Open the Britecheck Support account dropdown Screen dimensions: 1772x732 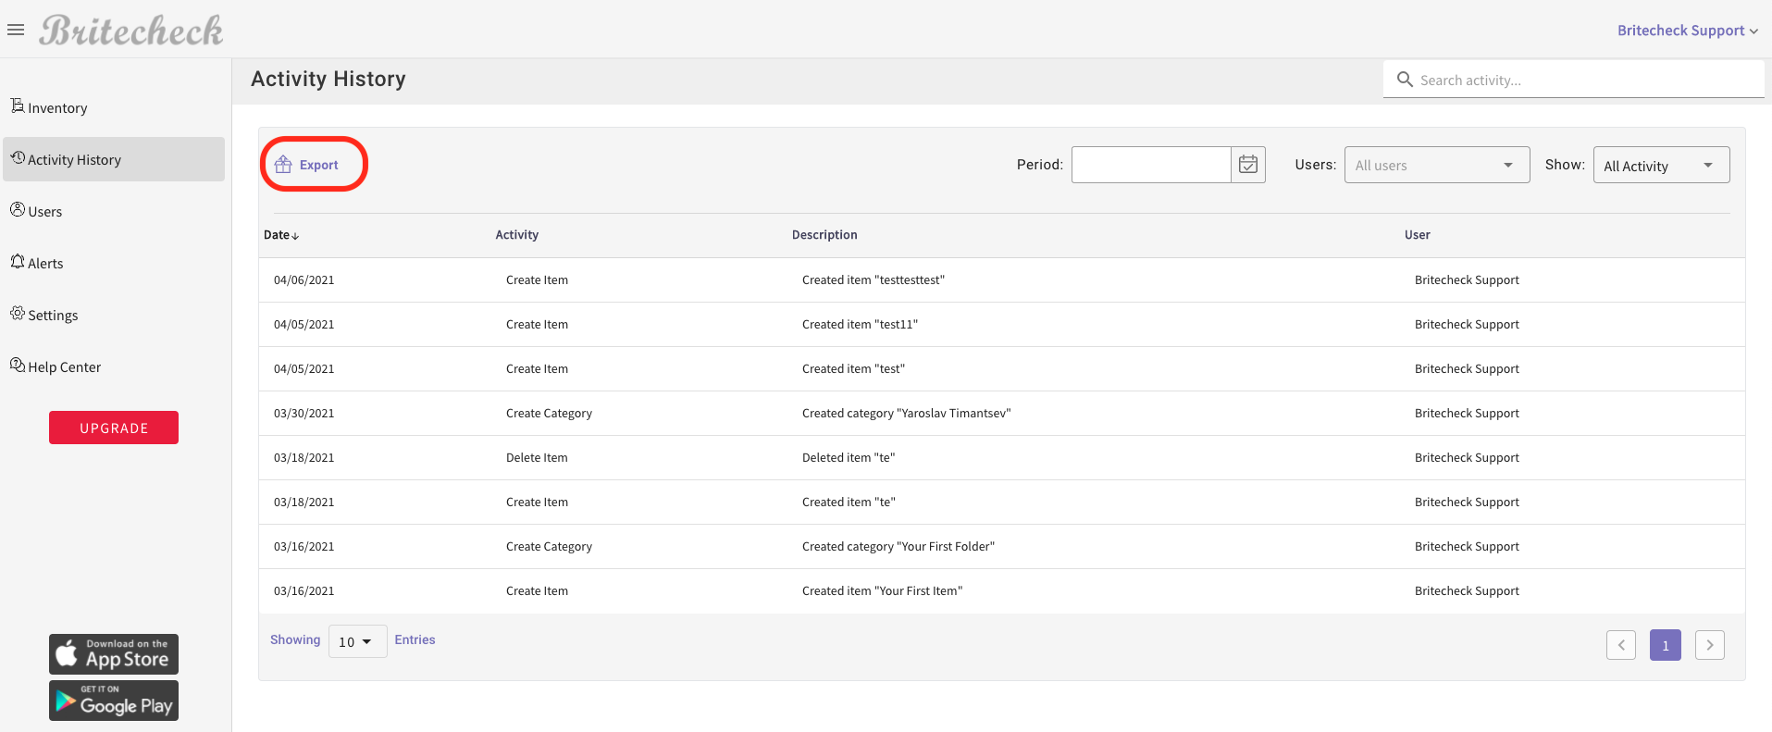click(x=1688, y=31)
